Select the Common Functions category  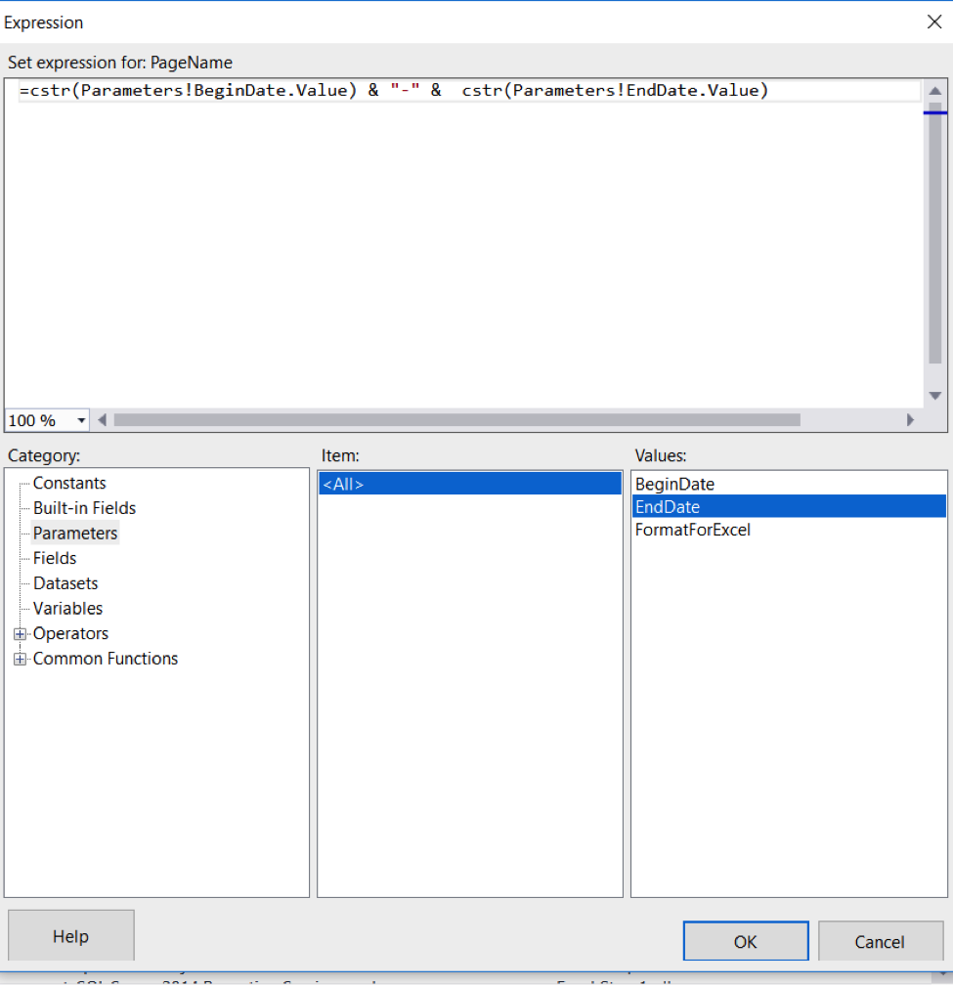click(x=105, y=659)
